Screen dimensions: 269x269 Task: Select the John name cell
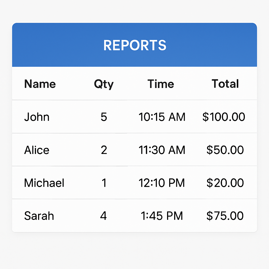[x=37, y=117]
